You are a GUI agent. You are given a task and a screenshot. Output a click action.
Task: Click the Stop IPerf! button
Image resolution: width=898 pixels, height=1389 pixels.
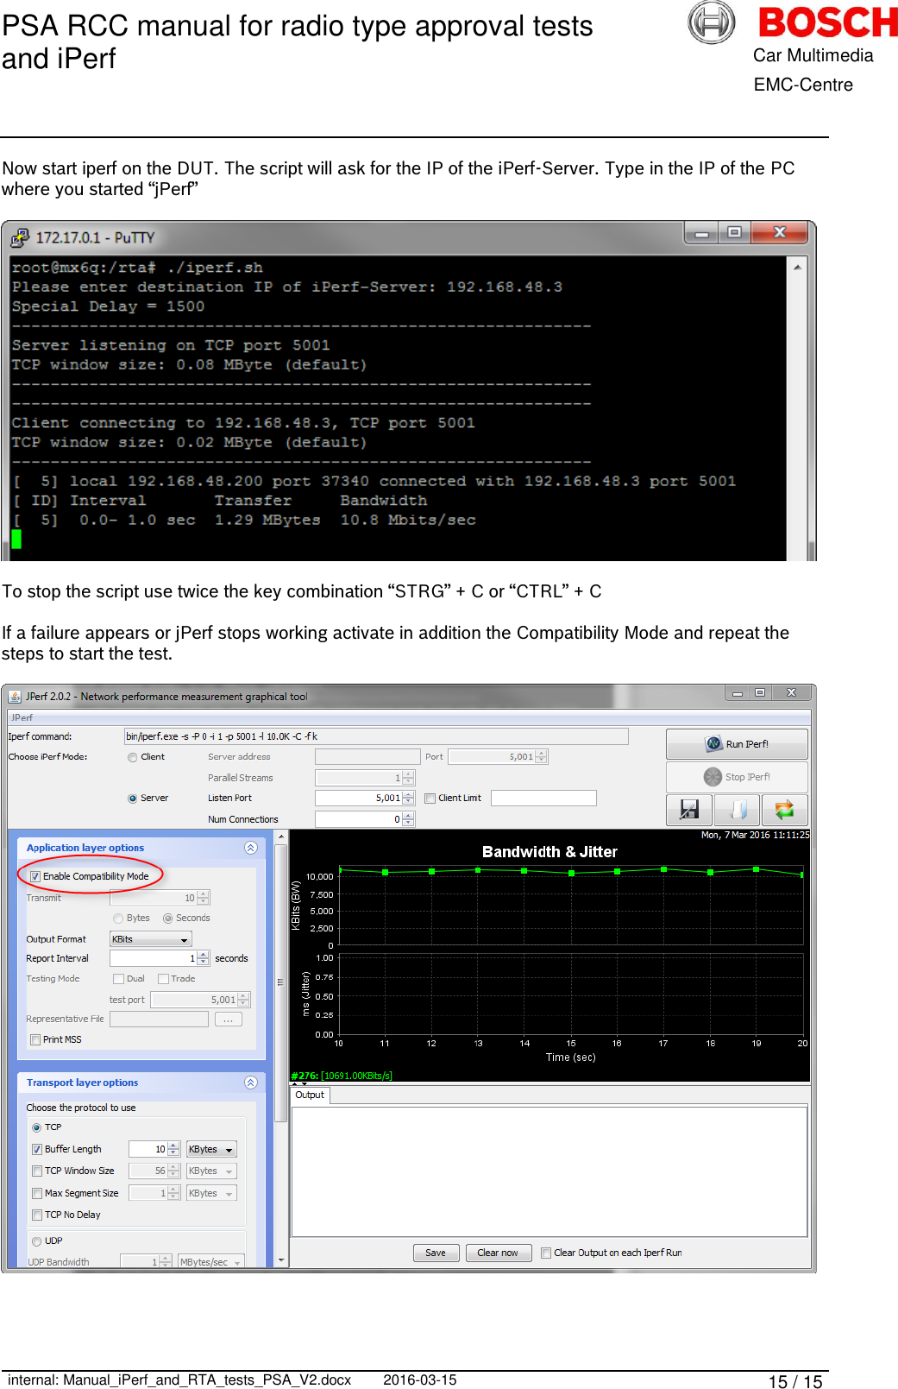(737, 777)
